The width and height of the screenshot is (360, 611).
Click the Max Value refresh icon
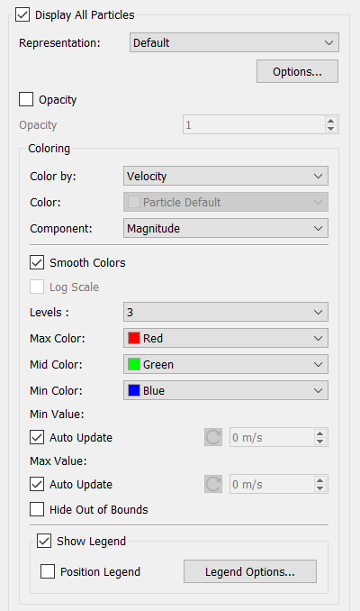(213, 484)
